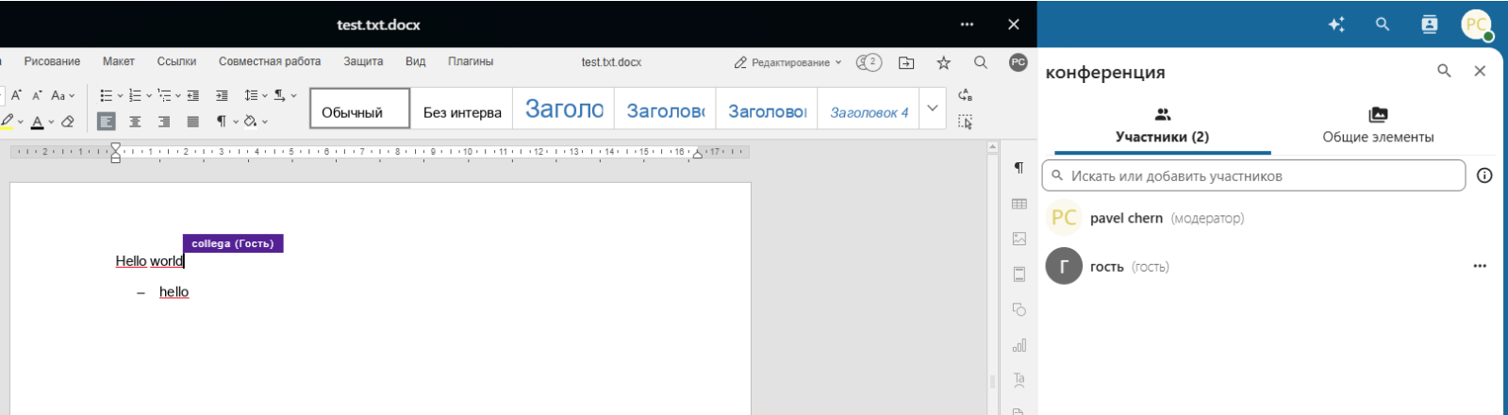1508x415 pixels.
Task: Increase the paragraph indent
Action: 222,95
